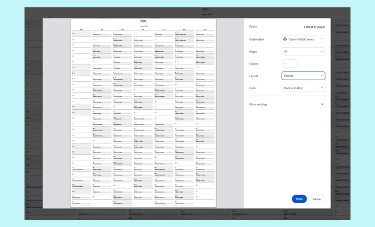Click the MAR column header in preview
The image size is (375, 227).
point(81,29)
